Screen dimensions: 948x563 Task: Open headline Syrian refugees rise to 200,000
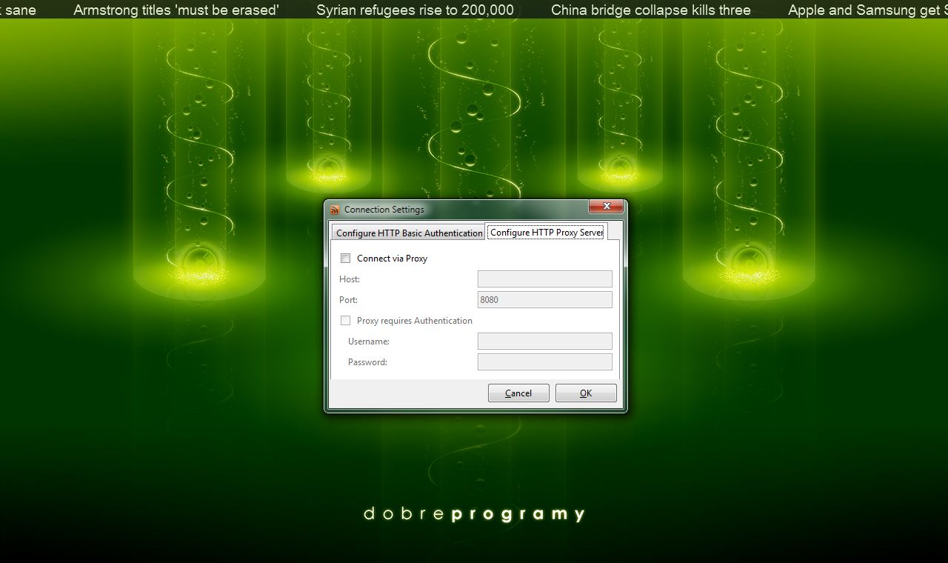click(x=415, y=10)
